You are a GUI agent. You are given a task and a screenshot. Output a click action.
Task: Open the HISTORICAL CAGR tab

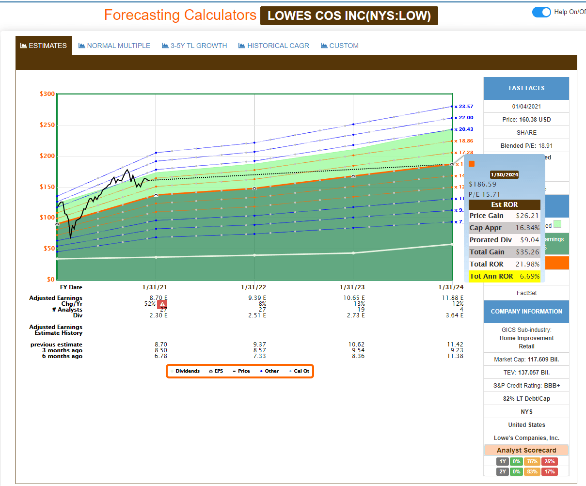coord(273,46)
